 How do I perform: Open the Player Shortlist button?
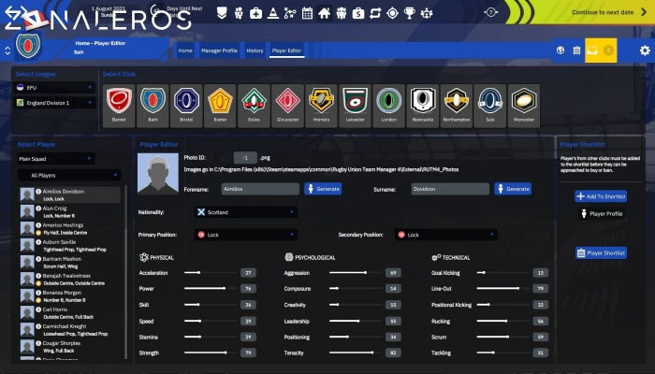coord(601,253)
